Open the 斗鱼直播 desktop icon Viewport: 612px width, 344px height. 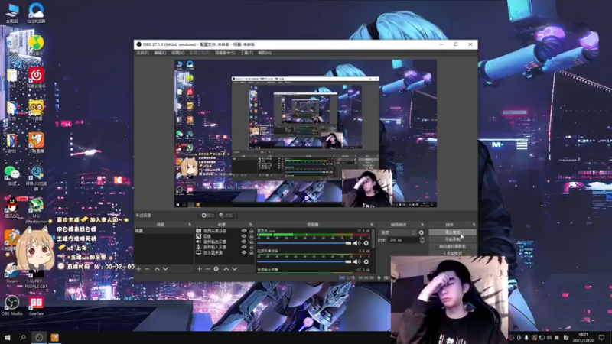point(36,142)
